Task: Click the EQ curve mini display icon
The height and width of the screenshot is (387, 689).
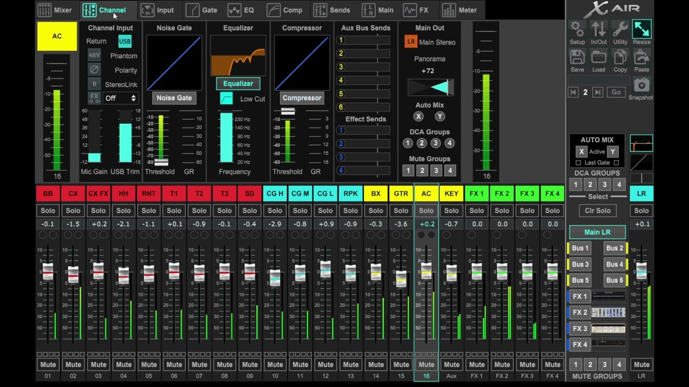Action: pos(641,144)
